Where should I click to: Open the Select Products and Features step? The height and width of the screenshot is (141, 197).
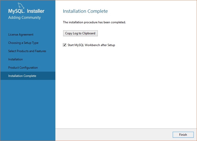tap(27, 51)
